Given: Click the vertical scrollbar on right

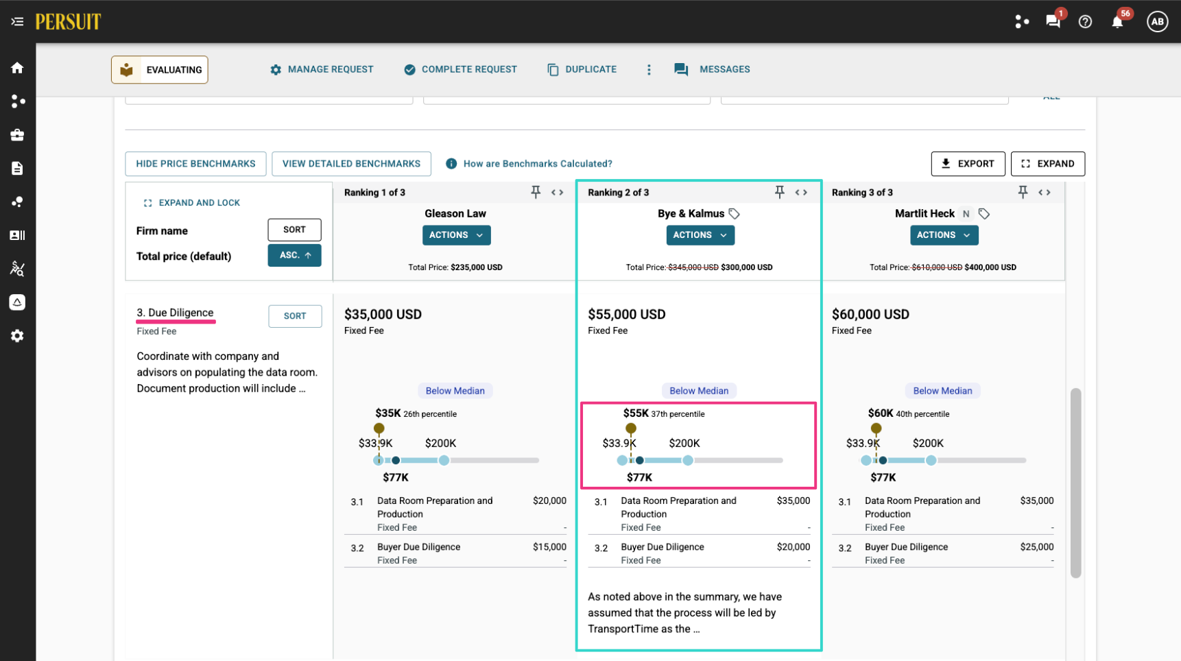Looking at the screenshot, I should (1075, 483).
